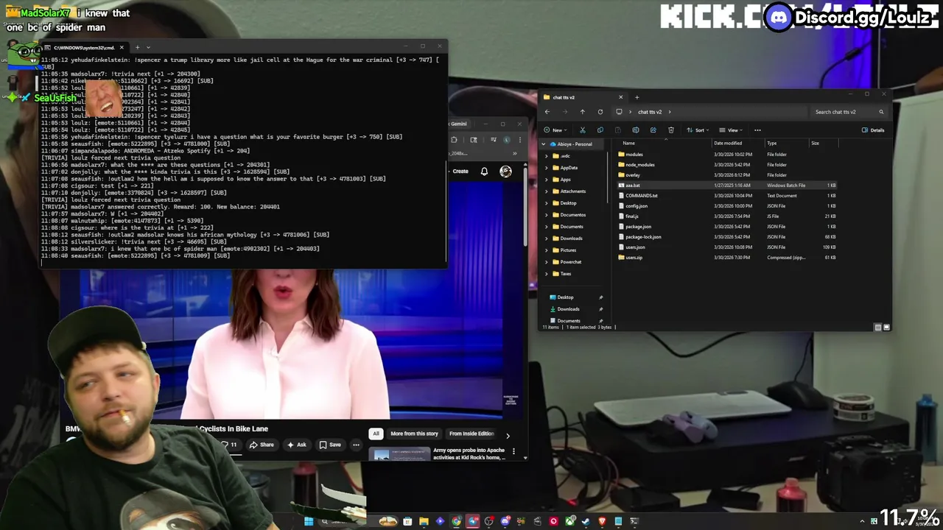Click the Share icon in Explorer toolbar
This screenshot has width=943, height=530.
coord(653,130)
